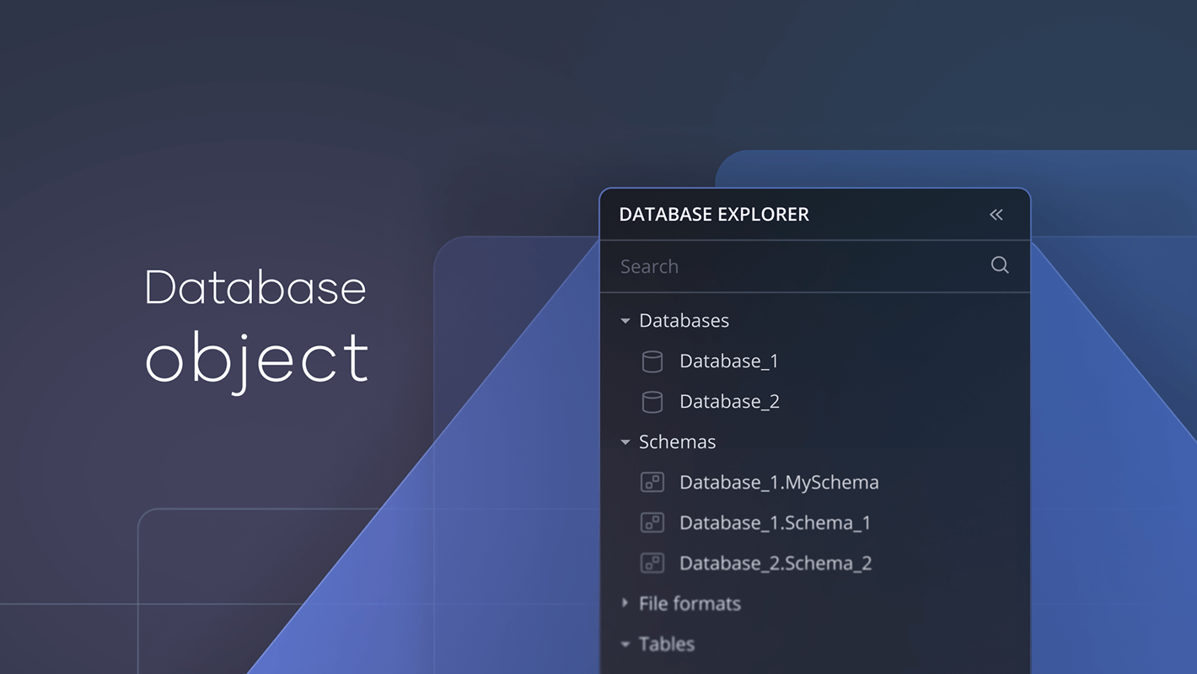Collapse the Databases tree node
1197x674 pixels.
(625, 321)
